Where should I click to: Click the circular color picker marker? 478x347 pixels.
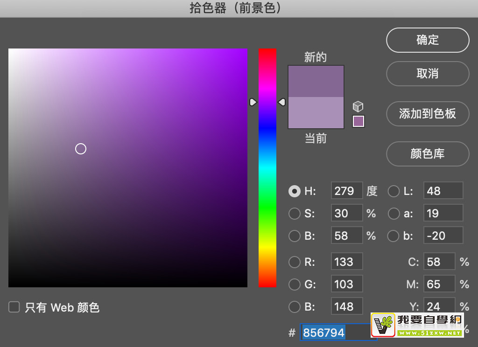click(81, 149)
